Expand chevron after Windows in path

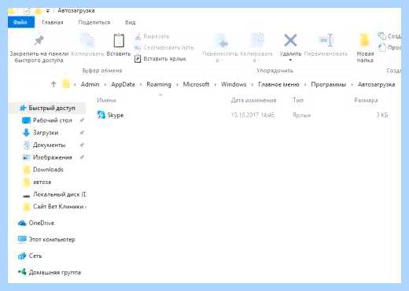tap(252, 85)
